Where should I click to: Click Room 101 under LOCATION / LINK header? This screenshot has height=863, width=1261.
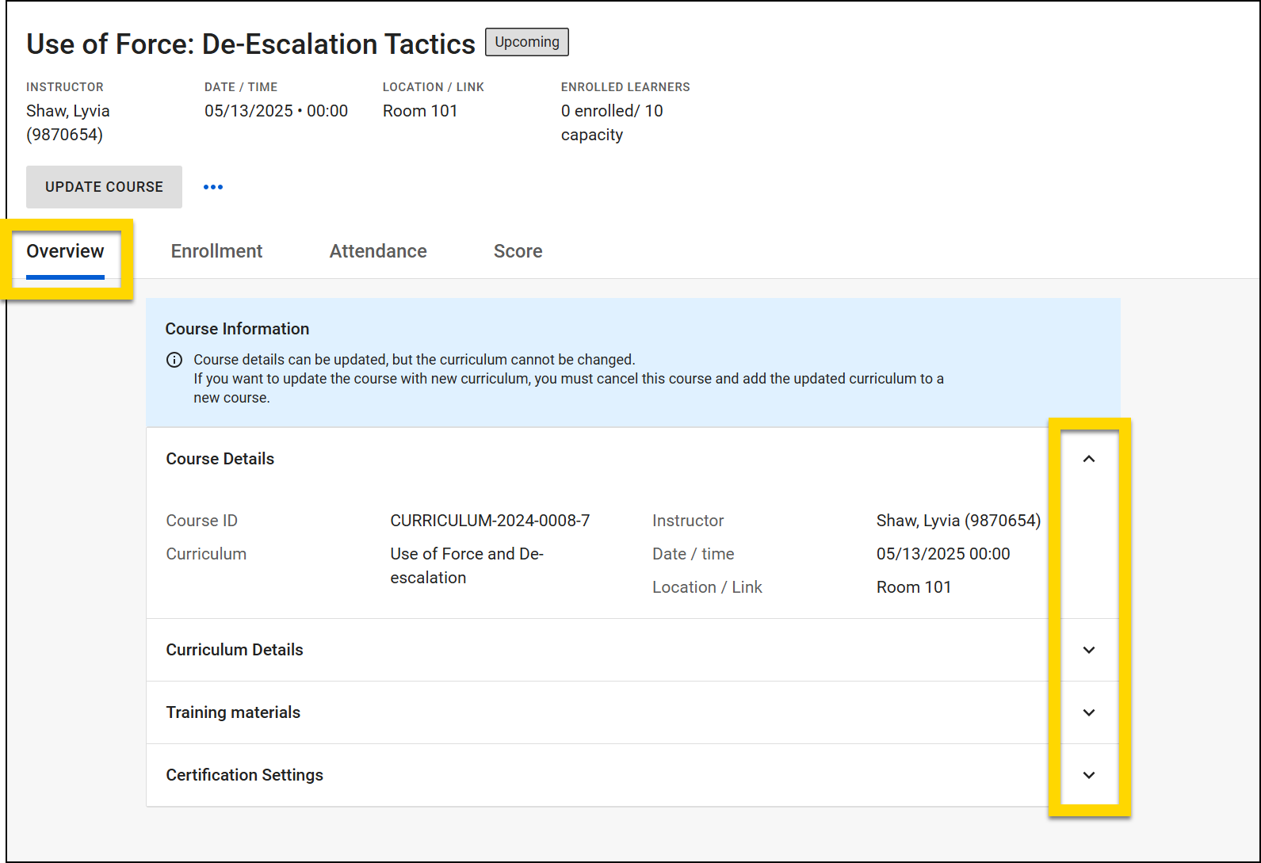click(x=420, y=111)
